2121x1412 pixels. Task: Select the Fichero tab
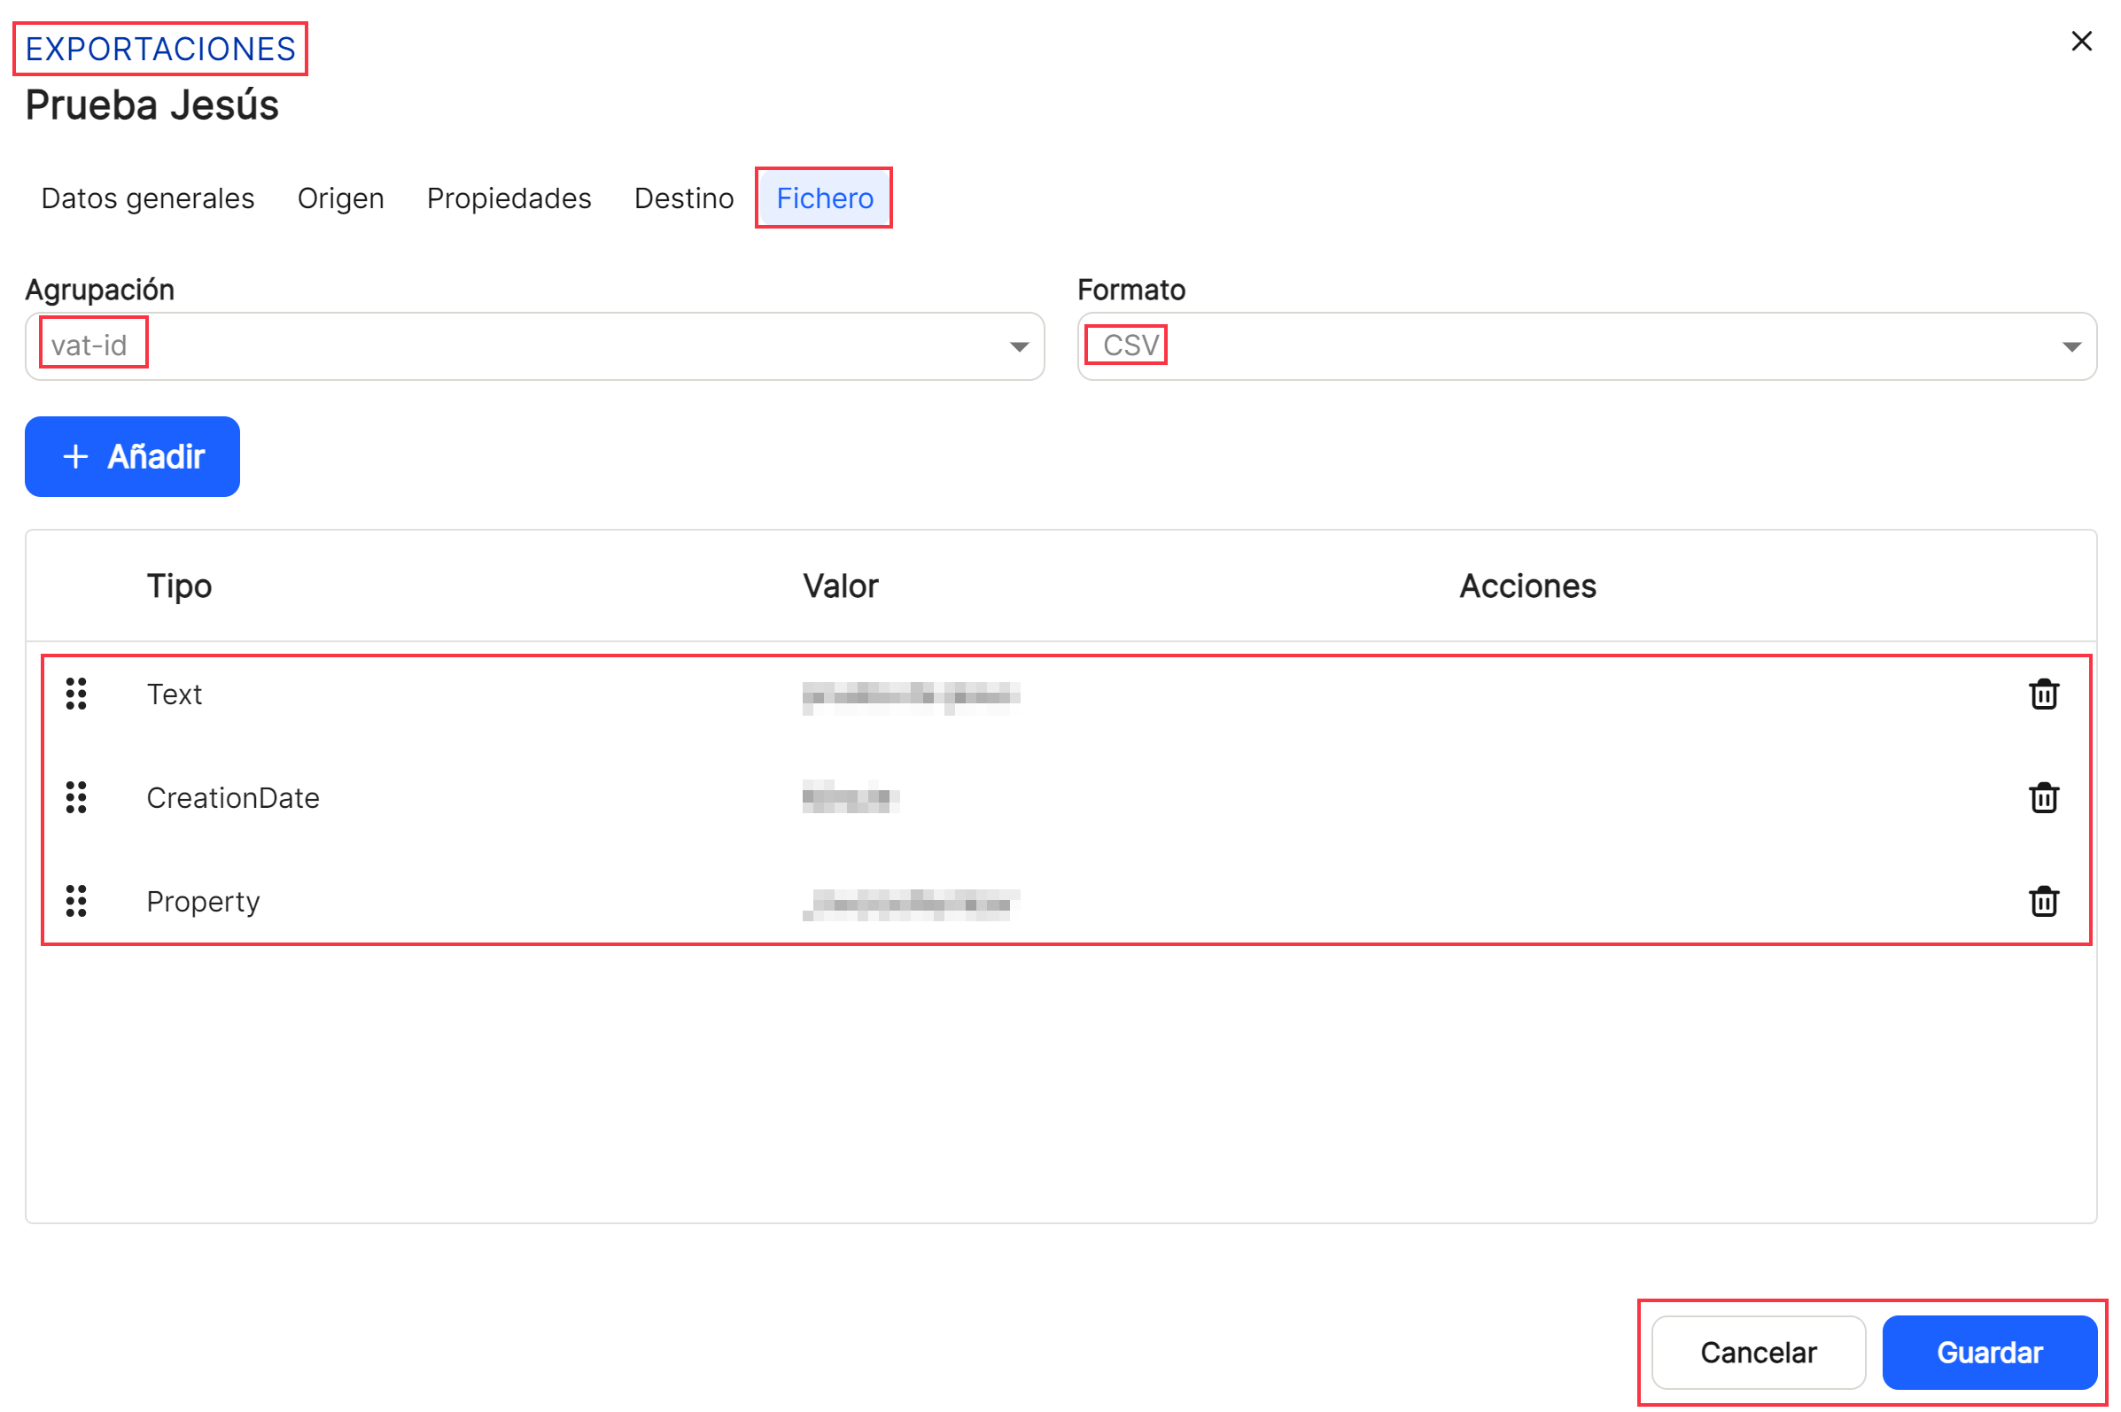click(x=824, y=198)
